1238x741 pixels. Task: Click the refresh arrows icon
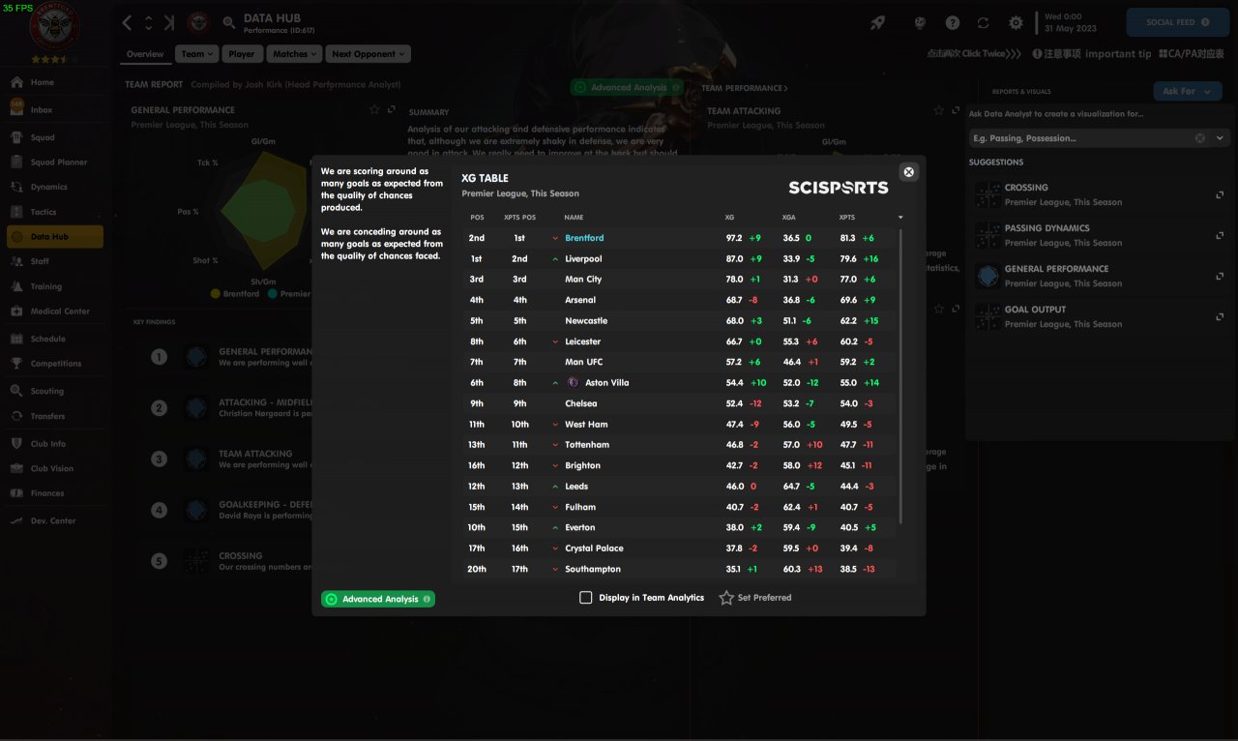984,22
